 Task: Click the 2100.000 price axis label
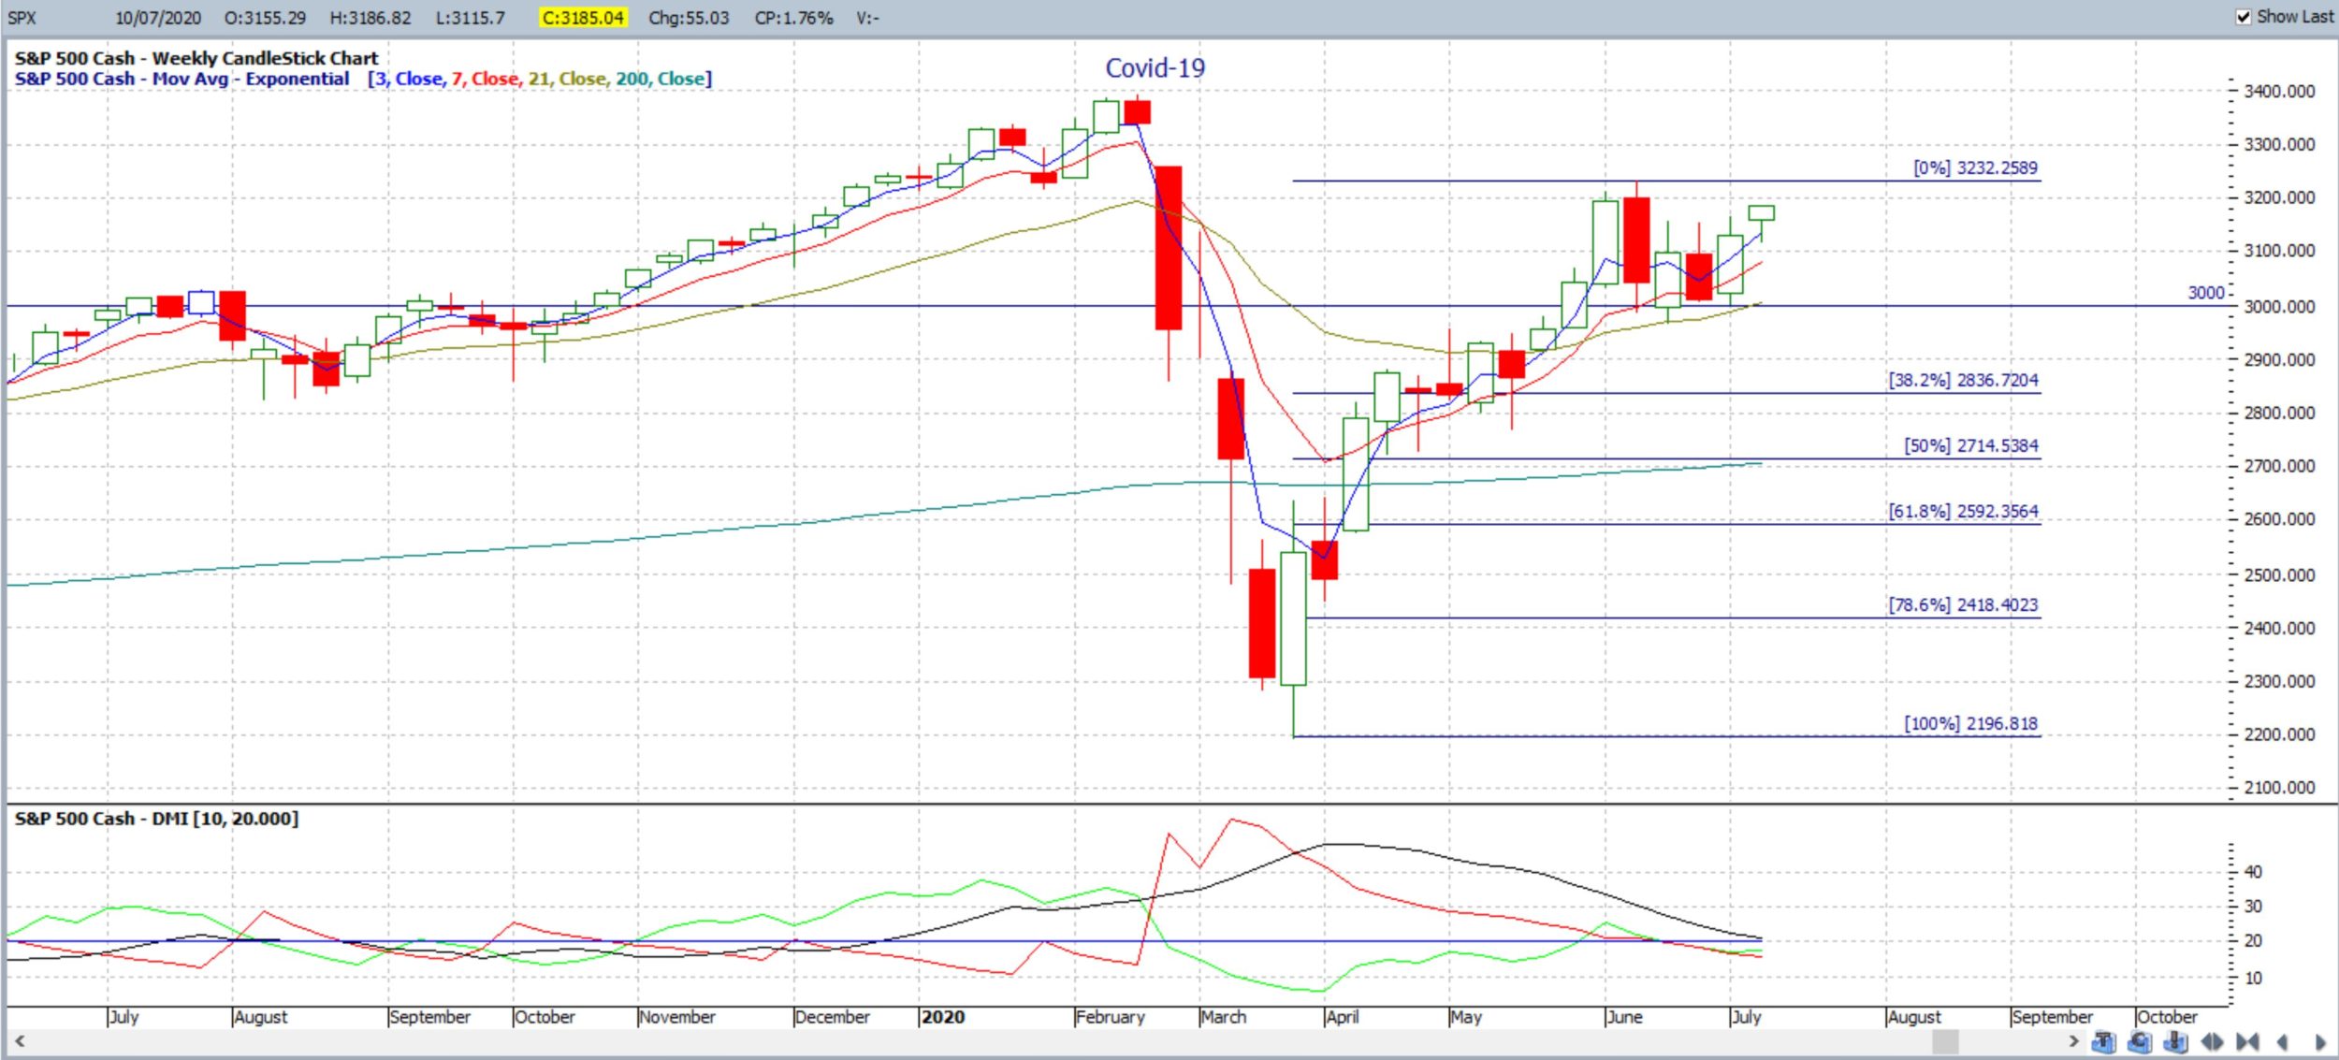(2280, 788)
